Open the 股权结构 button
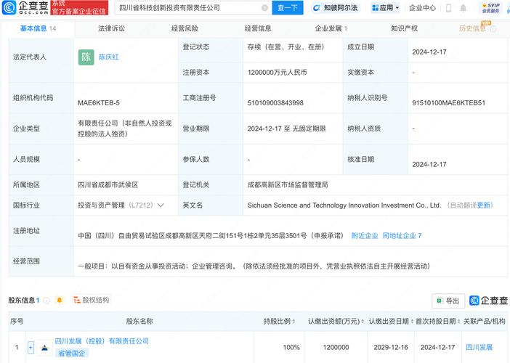510x363 pixels. pyautogui.click(x=92, y=300)
